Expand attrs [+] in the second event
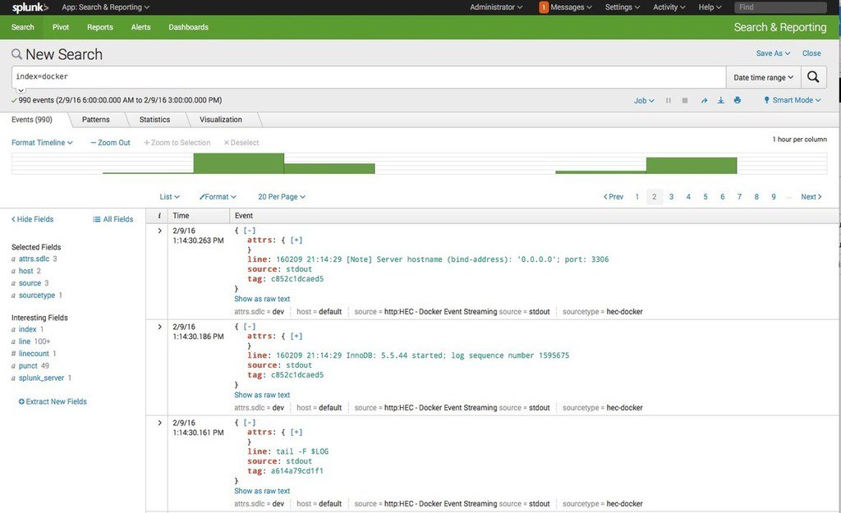The height and width of the screenshot is (513, 841). (x=296, y=336)
